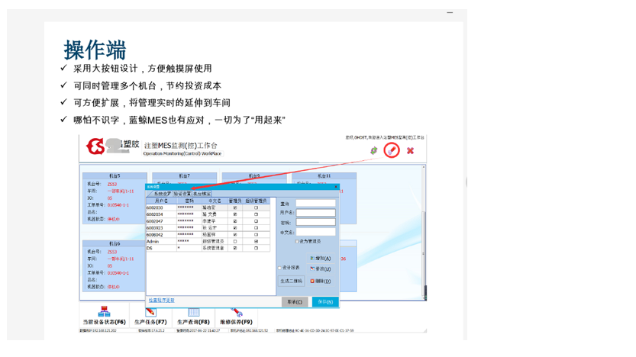Switch to the 系统设置 tab
This screenshot has width=636, height=357.
[162, 194]
